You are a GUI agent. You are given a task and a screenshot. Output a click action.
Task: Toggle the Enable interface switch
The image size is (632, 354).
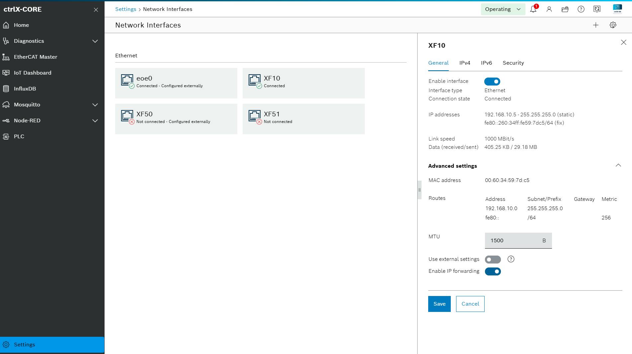492,82
